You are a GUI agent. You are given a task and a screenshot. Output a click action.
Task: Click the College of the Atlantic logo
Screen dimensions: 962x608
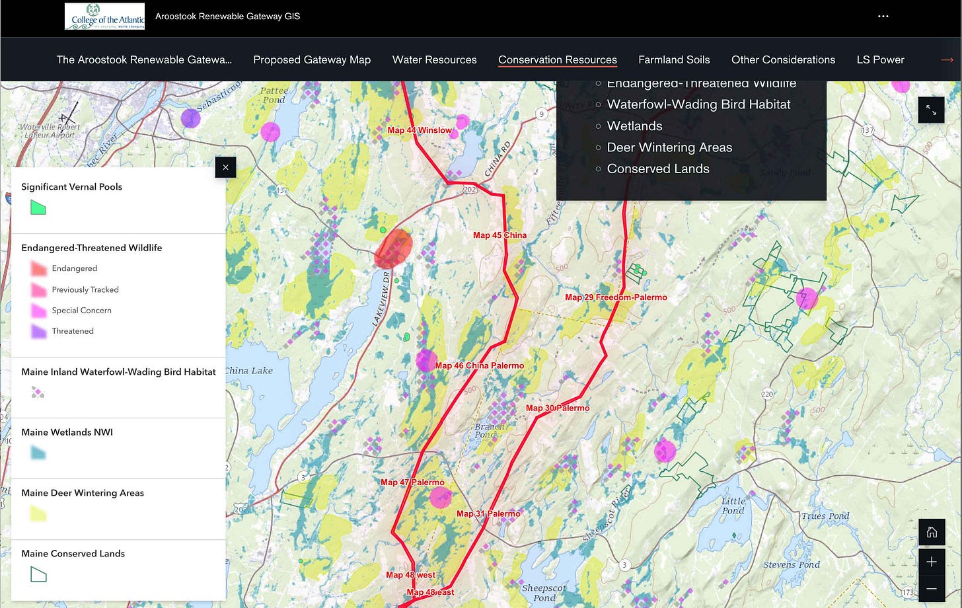point(104,17)
